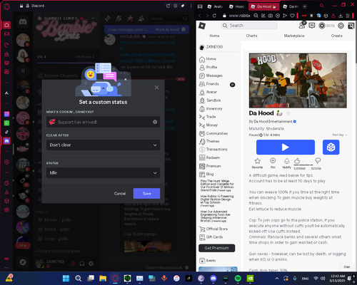Click Browse Channels in Discord
Image resolution: width=357 pixels, height=285 pixels.
coord(58,76)
